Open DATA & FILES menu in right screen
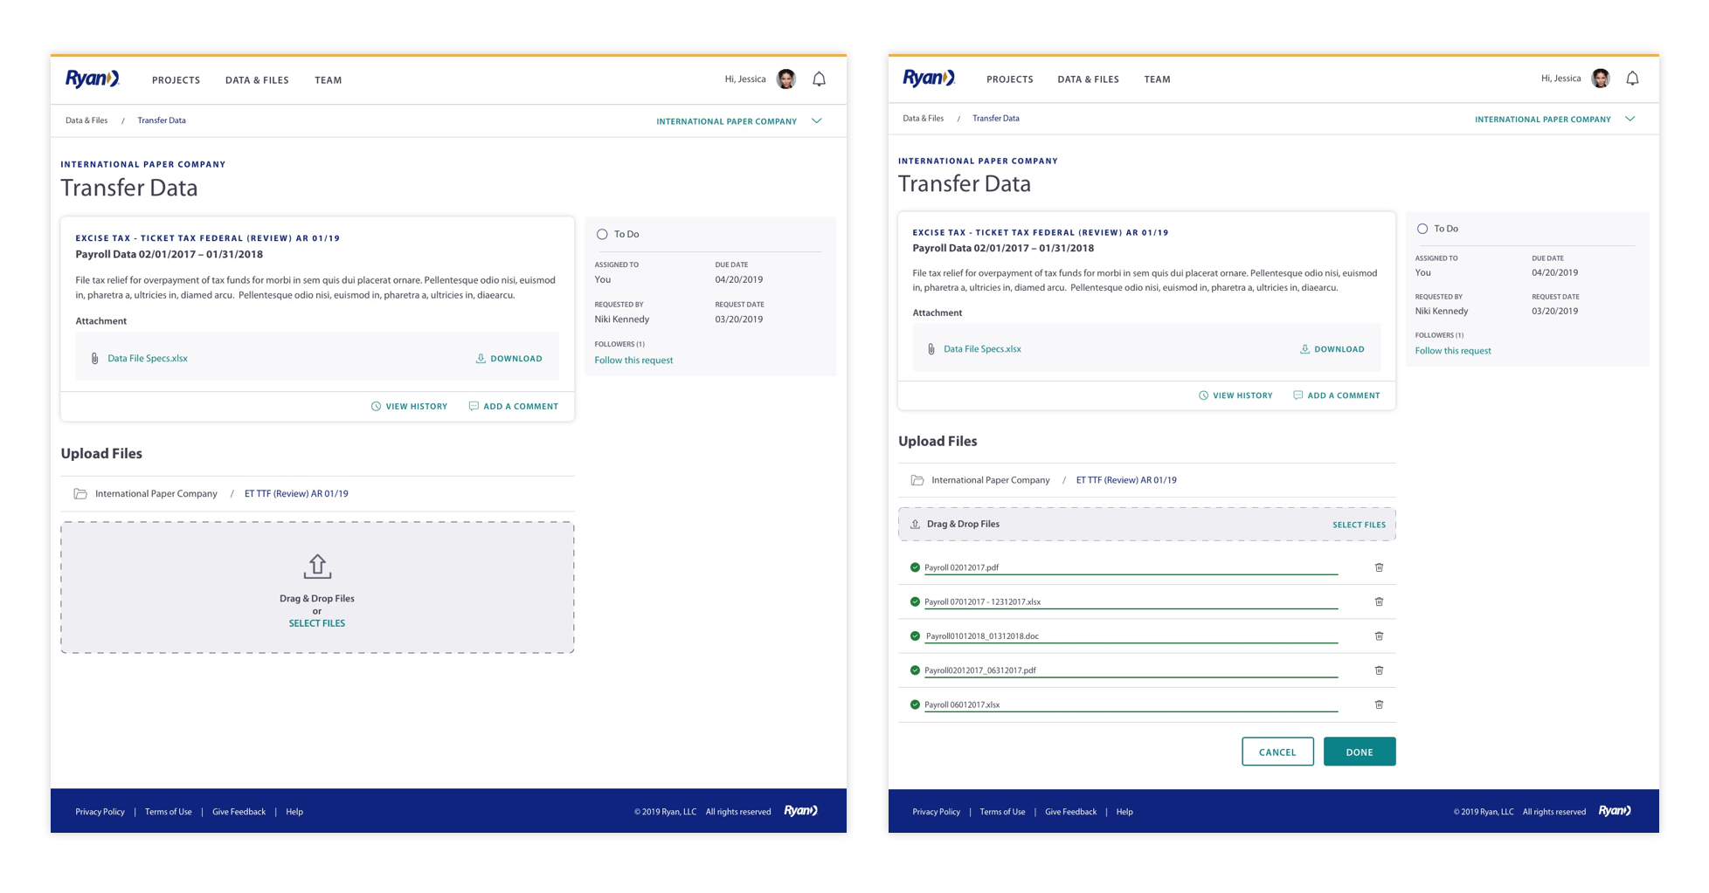1709x893 pixels. tap(1088, 79)
